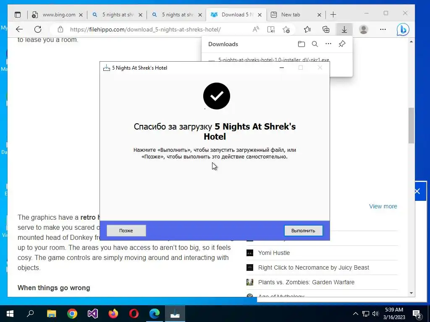Add this page to favorites star icon

(x=286, y=29)
